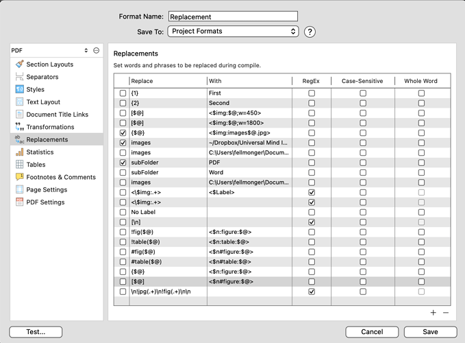Image resolution: width=465 pixels, height=343 pixels.
Task: Click the help question mark button
Action: 310,32
